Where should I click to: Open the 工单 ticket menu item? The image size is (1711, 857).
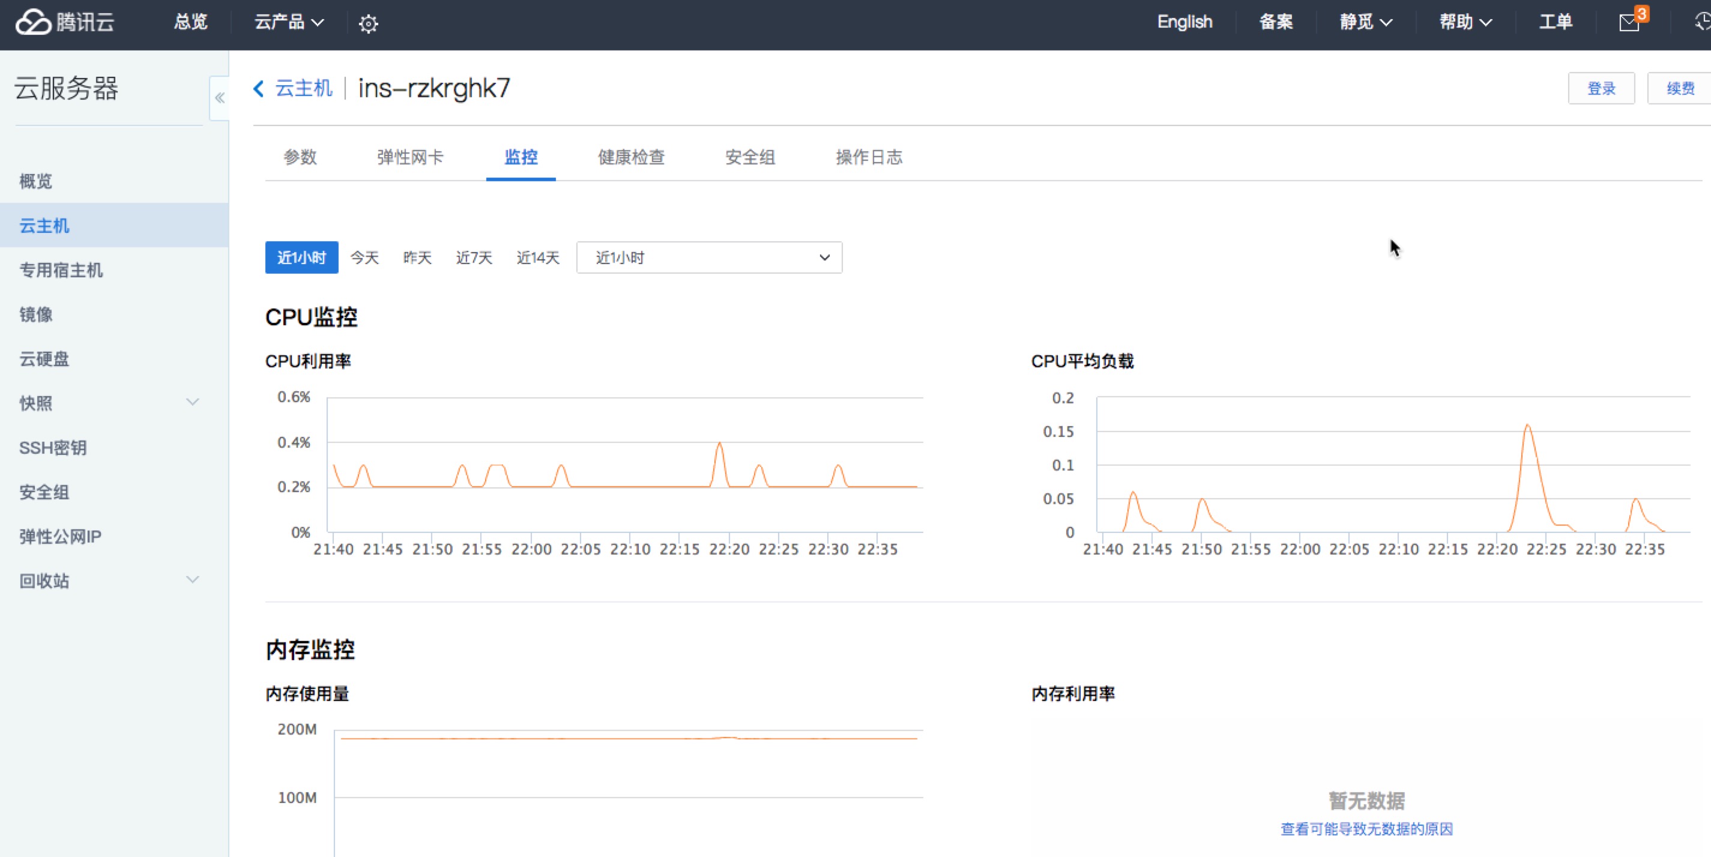[1556, 22]
